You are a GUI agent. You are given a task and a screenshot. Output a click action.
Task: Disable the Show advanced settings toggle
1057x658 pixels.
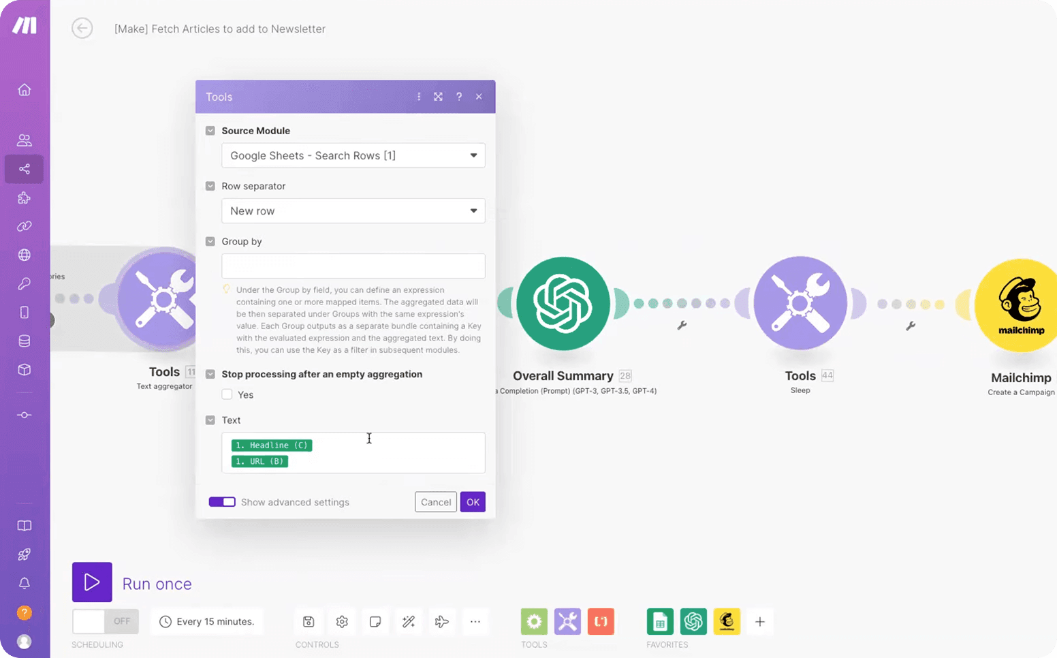[x=222, y=502]
